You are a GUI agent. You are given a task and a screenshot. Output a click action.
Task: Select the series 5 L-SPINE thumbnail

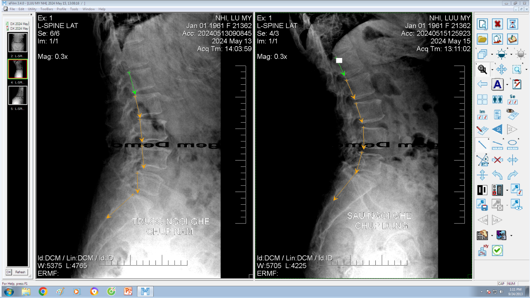tap(18, 96)
